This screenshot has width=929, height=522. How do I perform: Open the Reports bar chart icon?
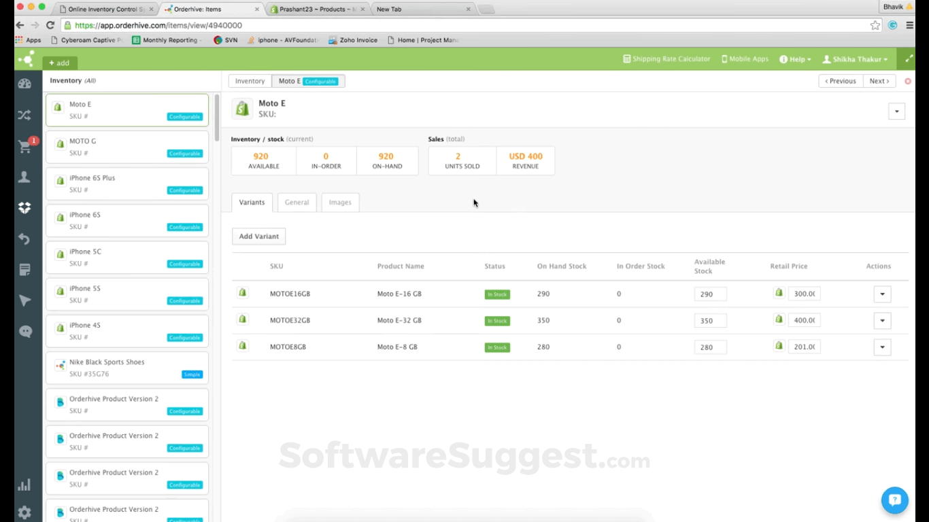[24, 485]
